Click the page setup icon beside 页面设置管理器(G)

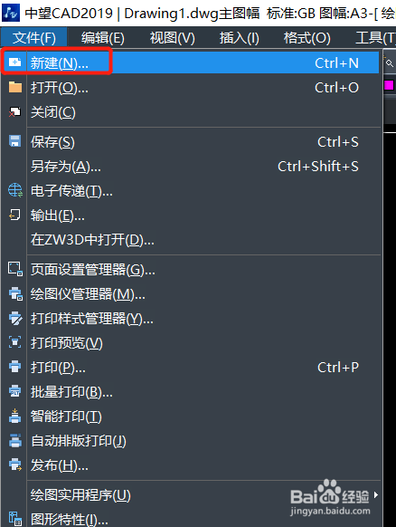click(x=15, y=269)
